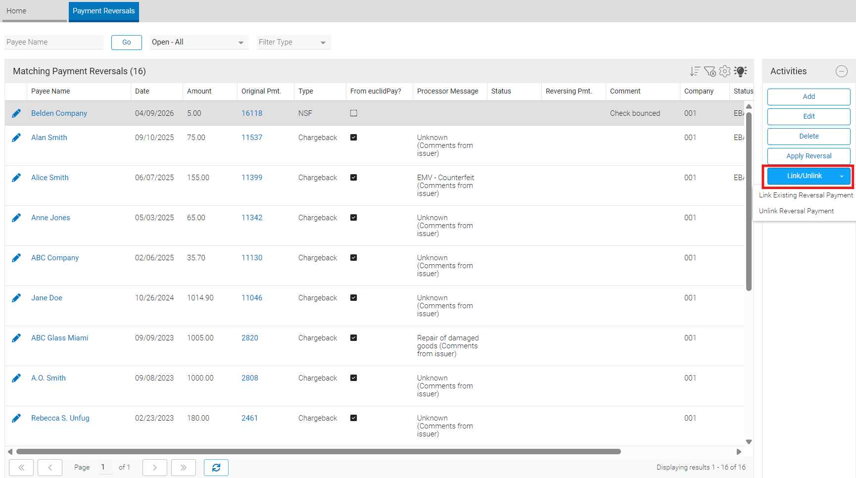Edit the A.O. Smith row with pencil
Viewport: 856px width, 478px height.
coord(16,378)
